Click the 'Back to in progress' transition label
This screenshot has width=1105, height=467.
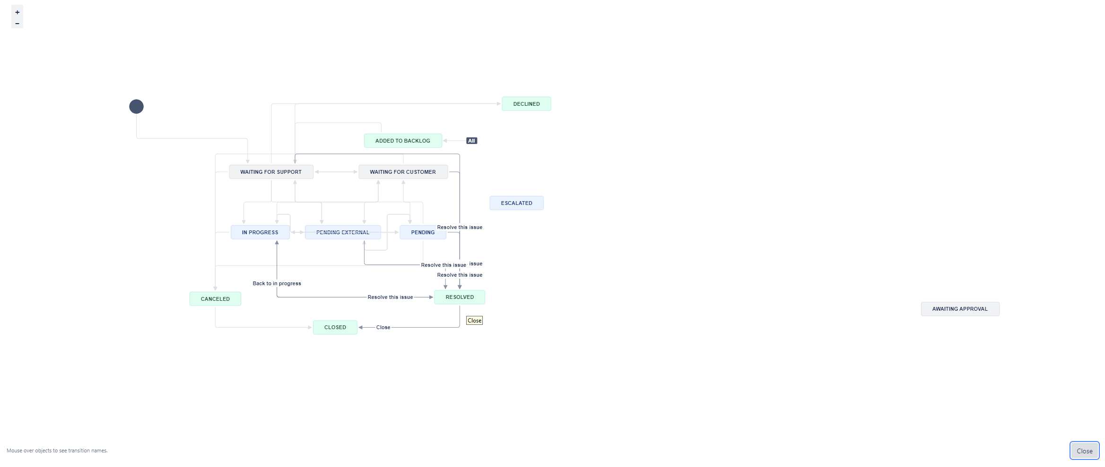pos(277,283)
